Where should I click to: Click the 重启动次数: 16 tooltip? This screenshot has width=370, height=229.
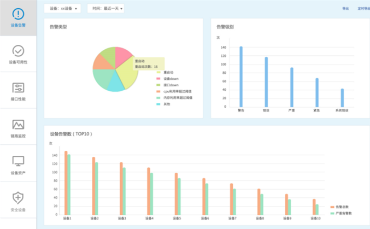coord(149,64)
